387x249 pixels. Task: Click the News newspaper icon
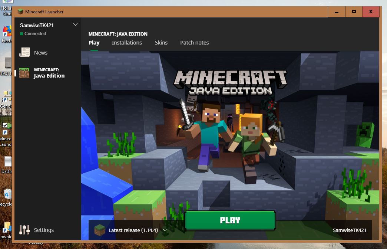(x=24, y=52)
